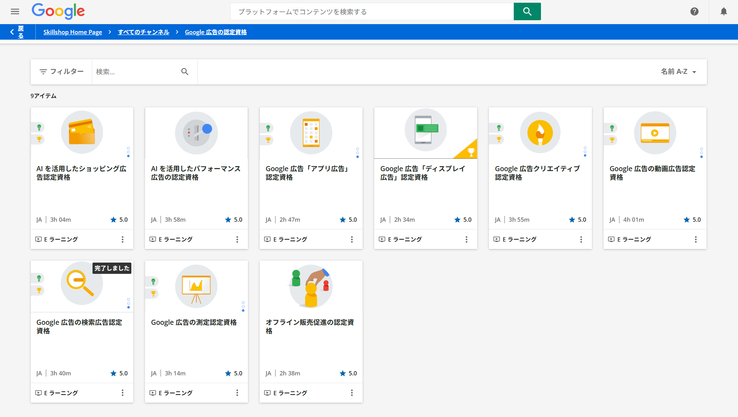This screenshot has width=738, height=417.
Task: Focus the top platform content search box
Action: (372, 12)
